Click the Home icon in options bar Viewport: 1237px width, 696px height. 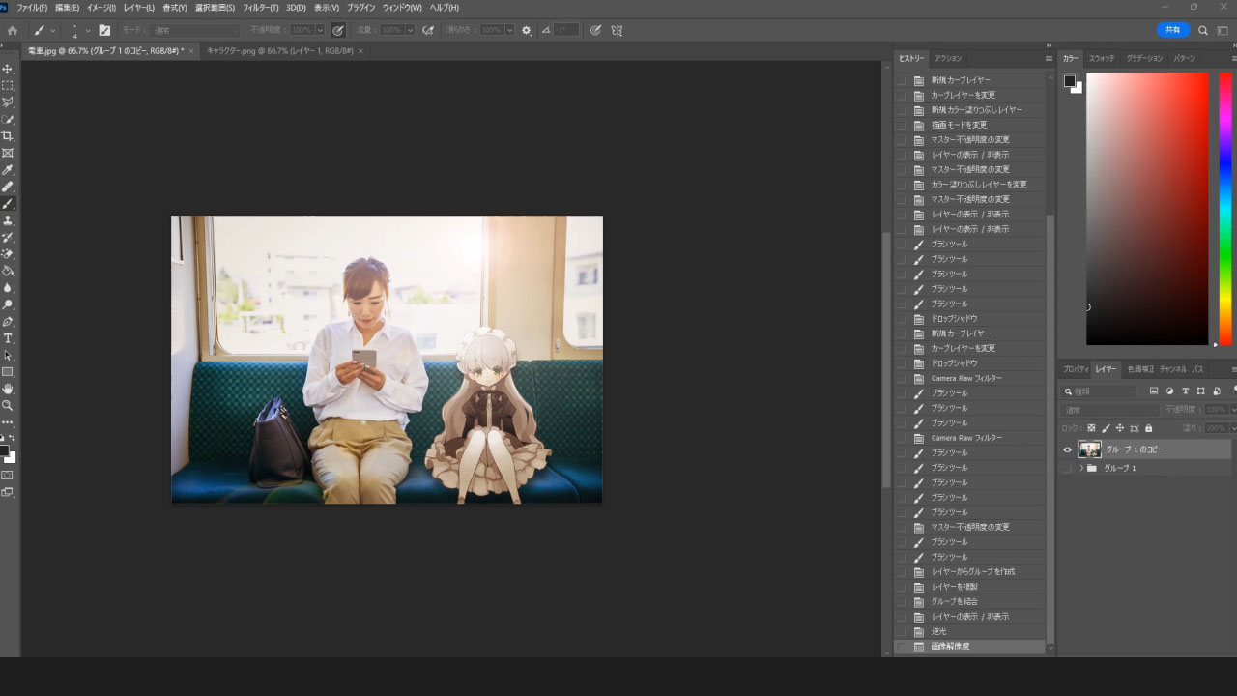pyautogui.click(x=12, y=30)
